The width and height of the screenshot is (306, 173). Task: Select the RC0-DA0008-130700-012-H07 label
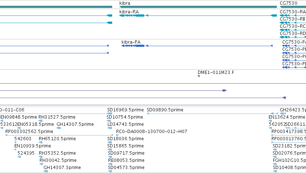point(152,132)
